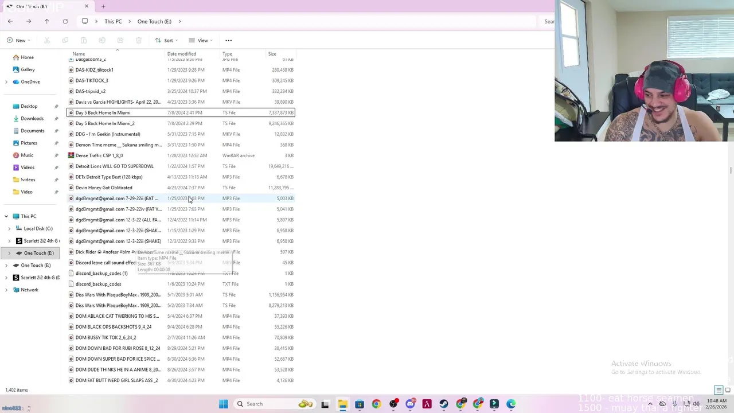Viewport: 734px width, 413px height.
Task: Click the Delete trash toolbar icon
Action: tap(139, 40)
